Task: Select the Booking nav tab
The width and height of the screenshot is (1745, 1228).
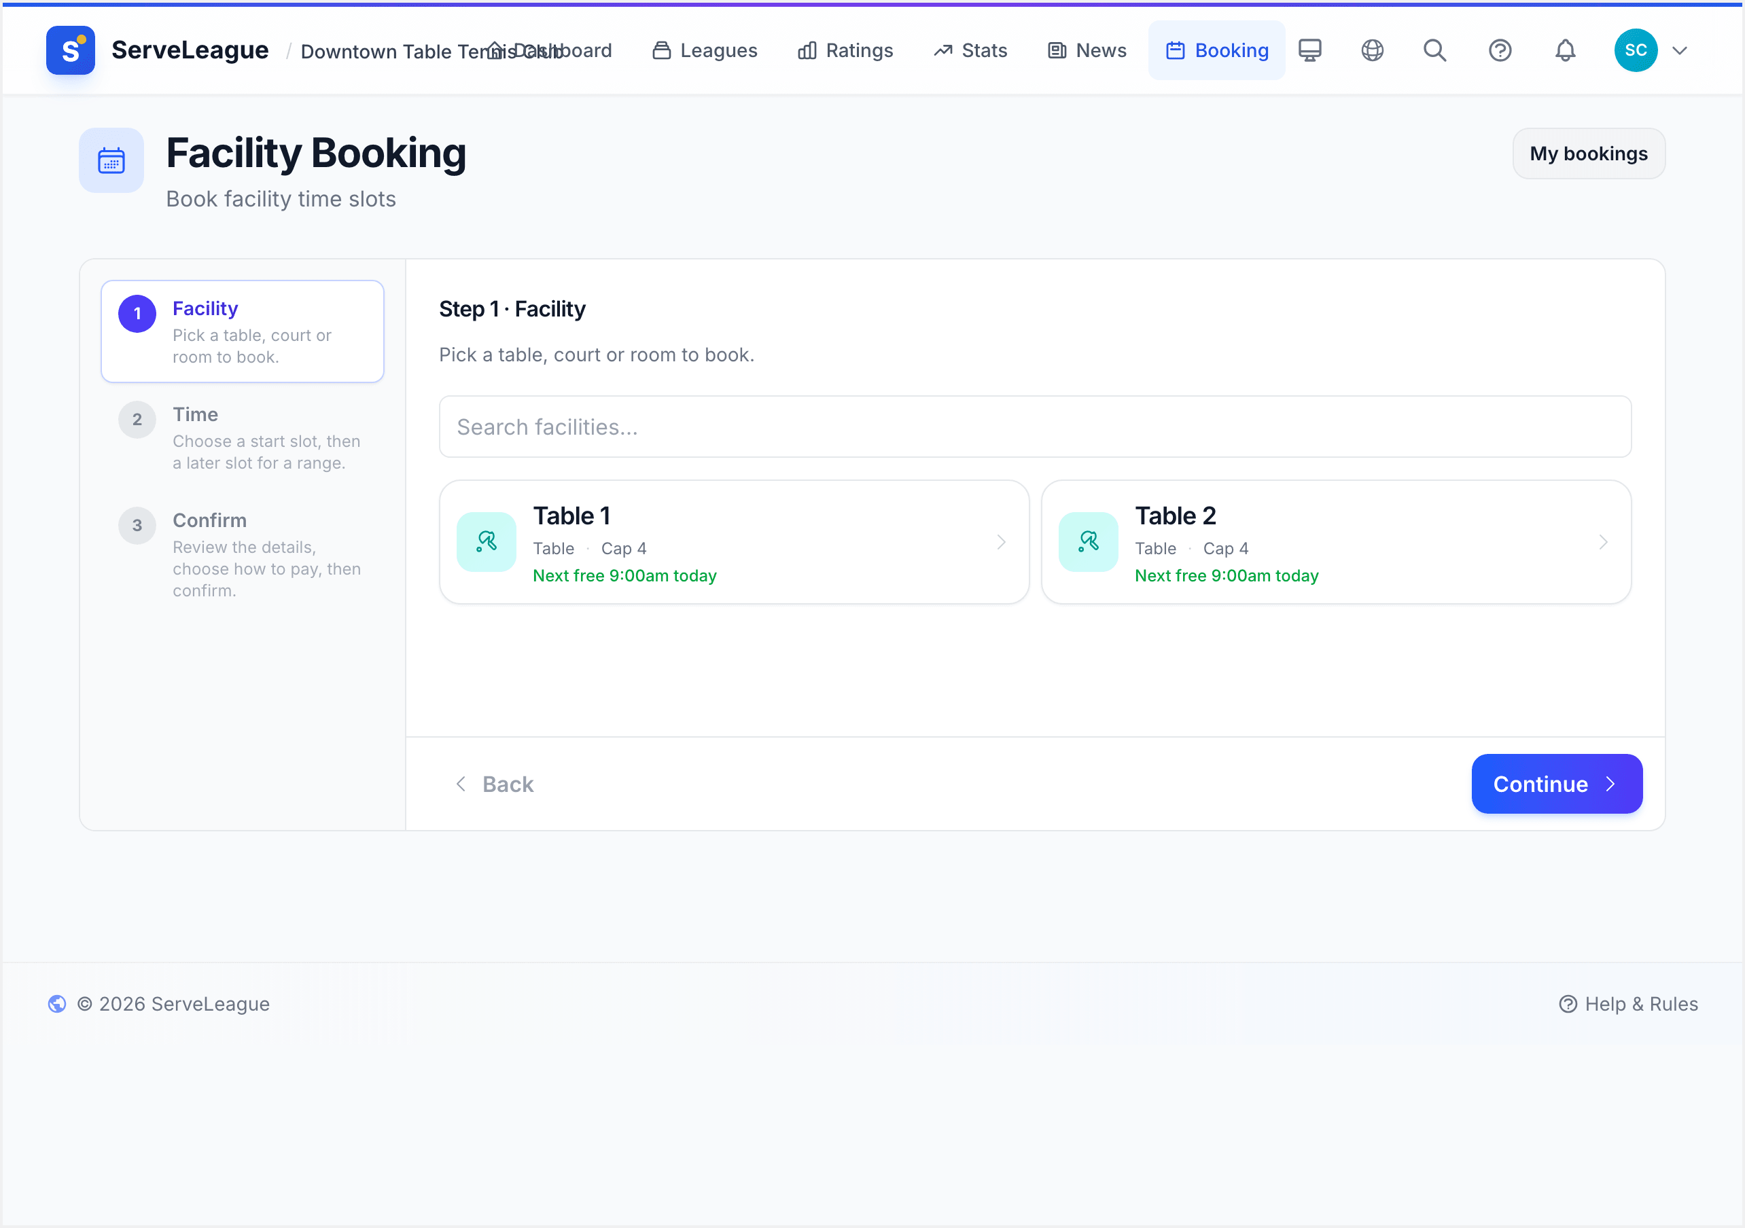Action: click(x=1217, y=50)
